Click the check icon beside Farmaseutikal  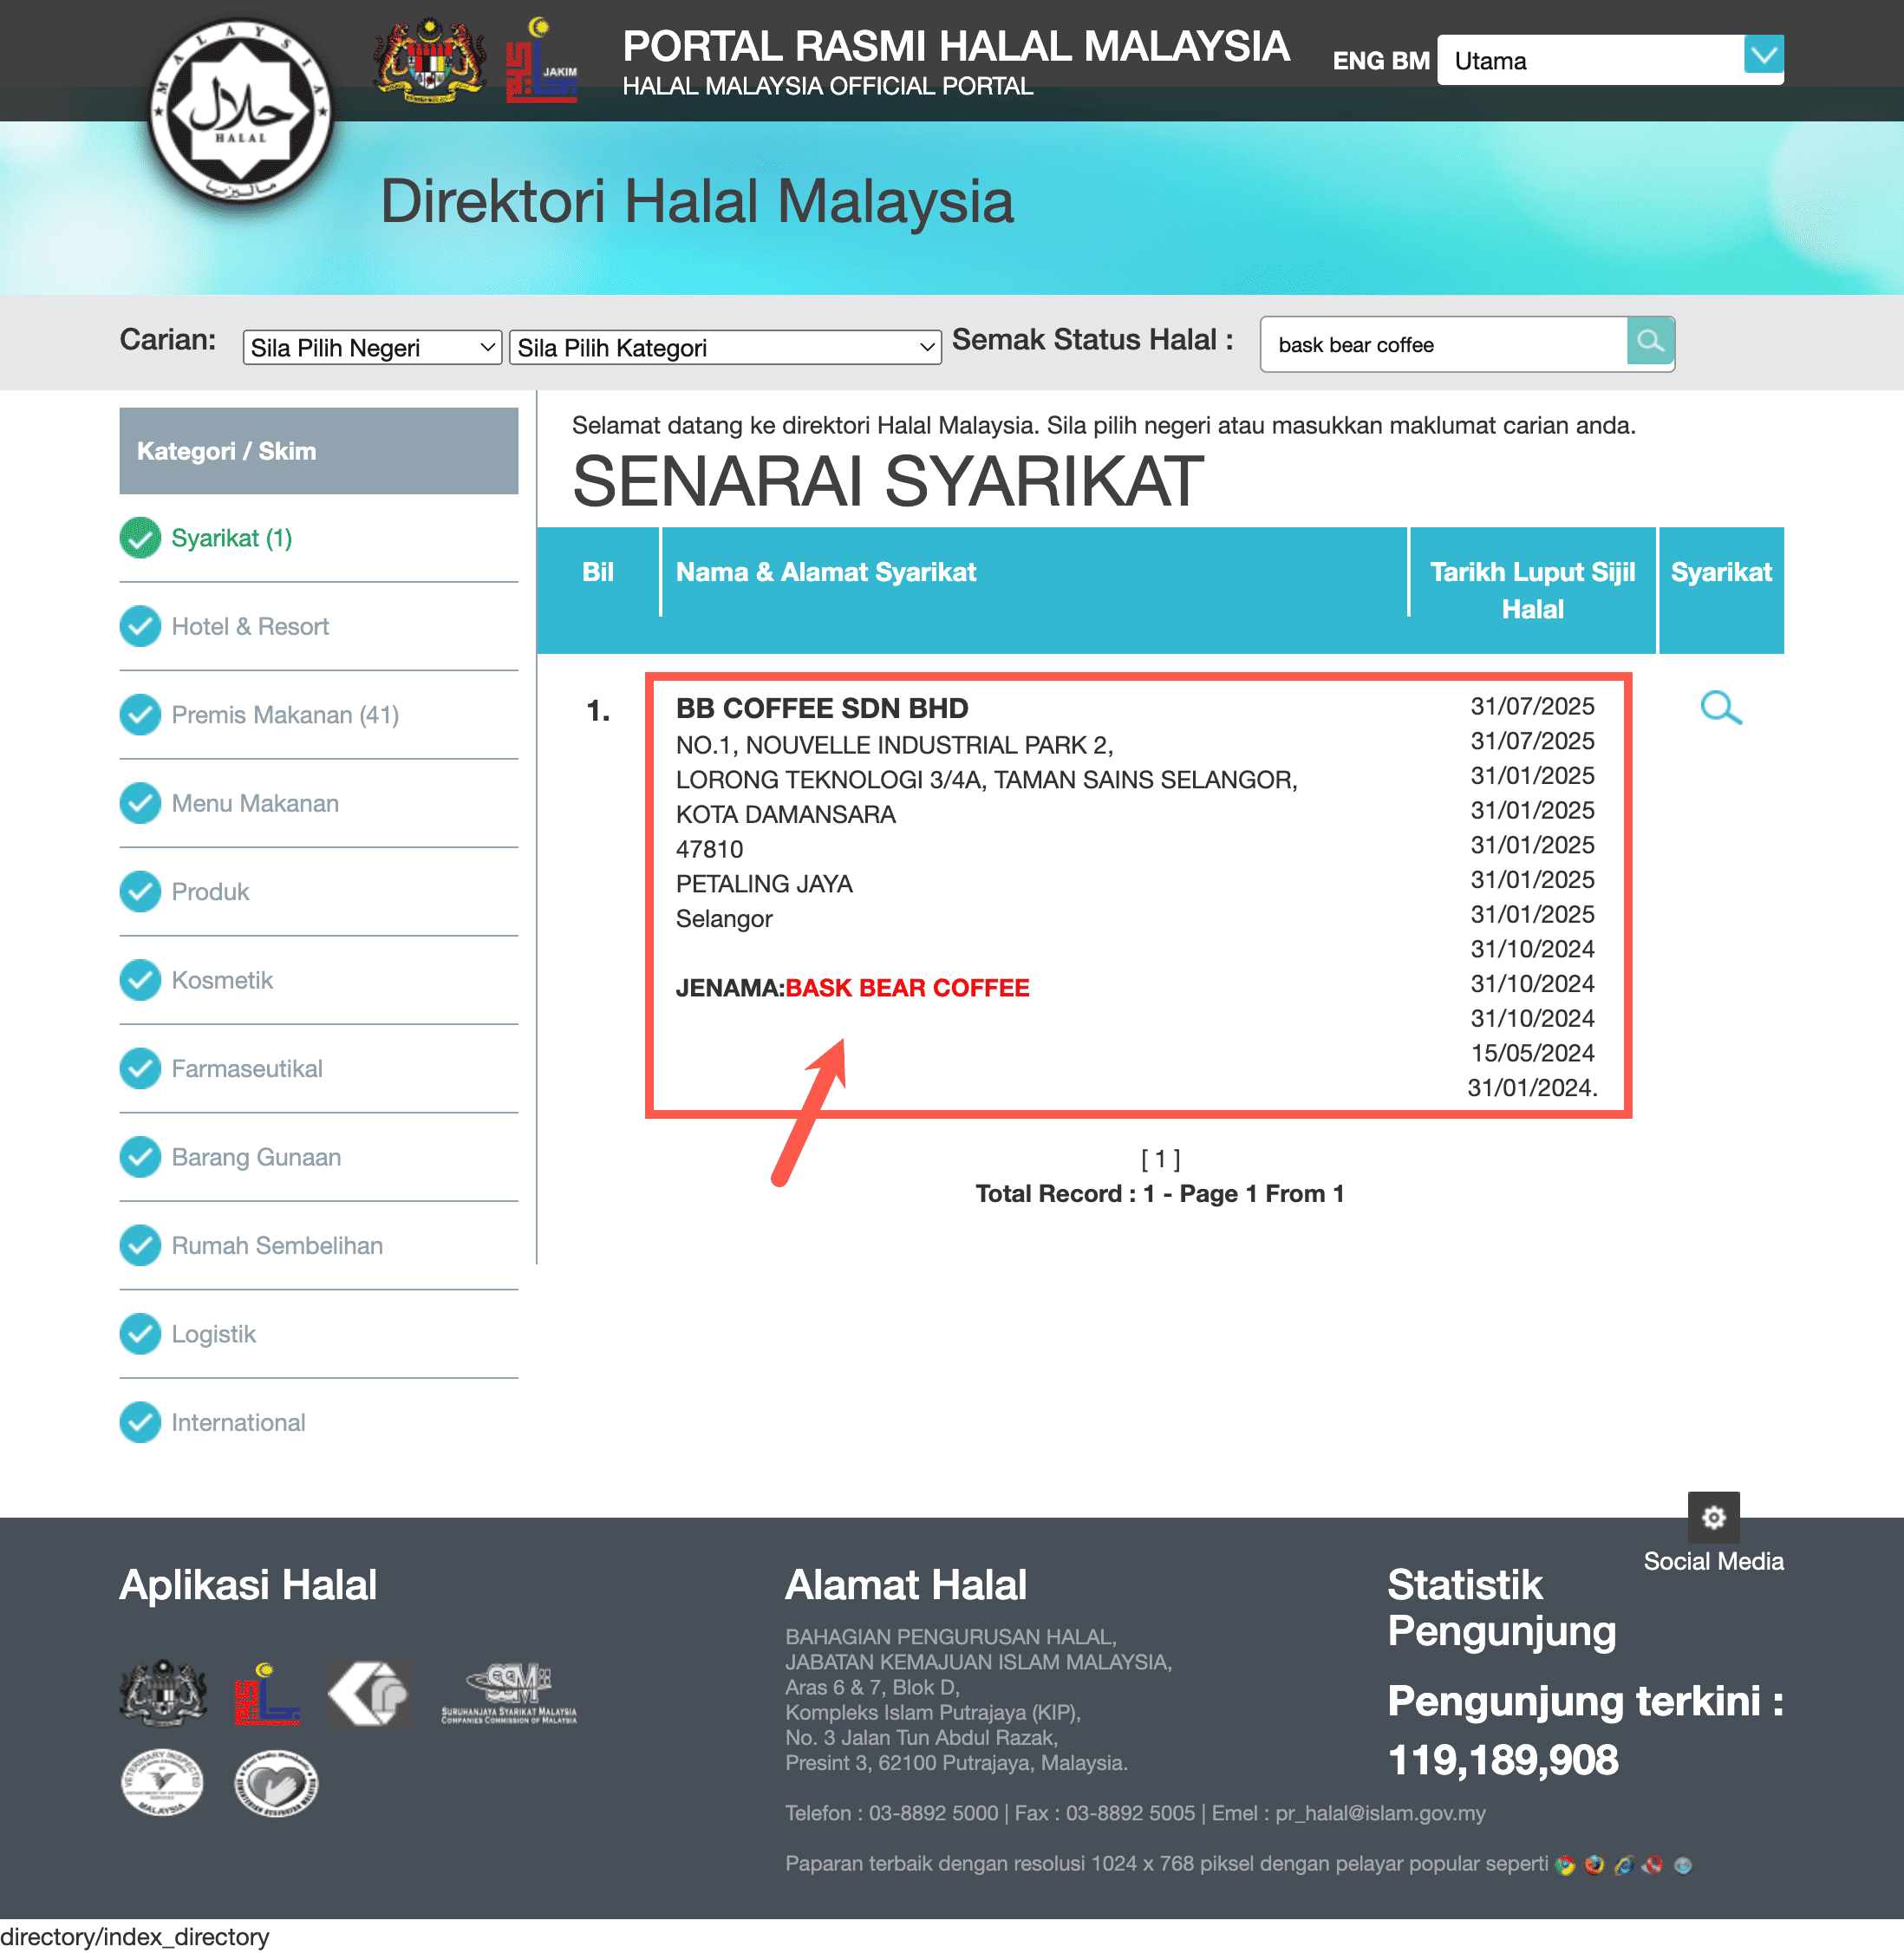pos(140,1068)
